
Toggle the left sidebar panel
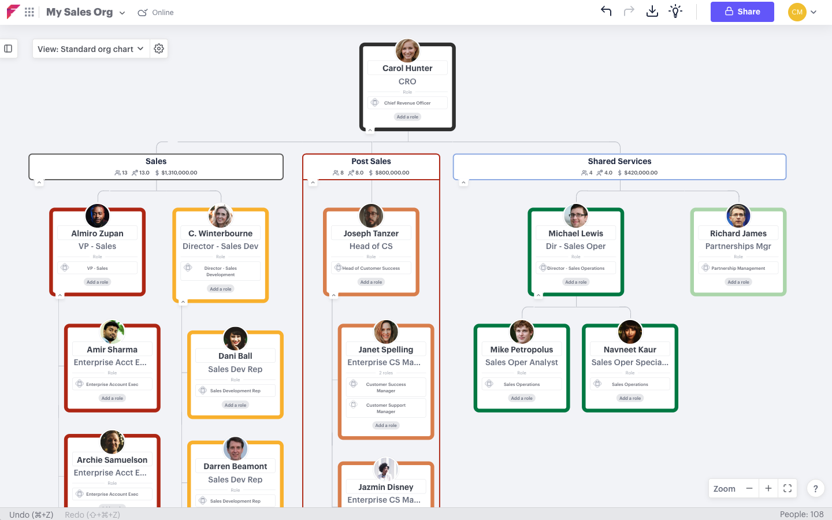(x=9, y=49)
